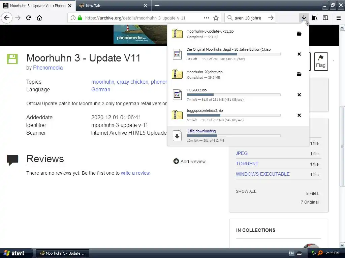The width and height of the screenshot is (345, 258).
Task: Click the magnifier system tray icon
Action: coord(320,253)
